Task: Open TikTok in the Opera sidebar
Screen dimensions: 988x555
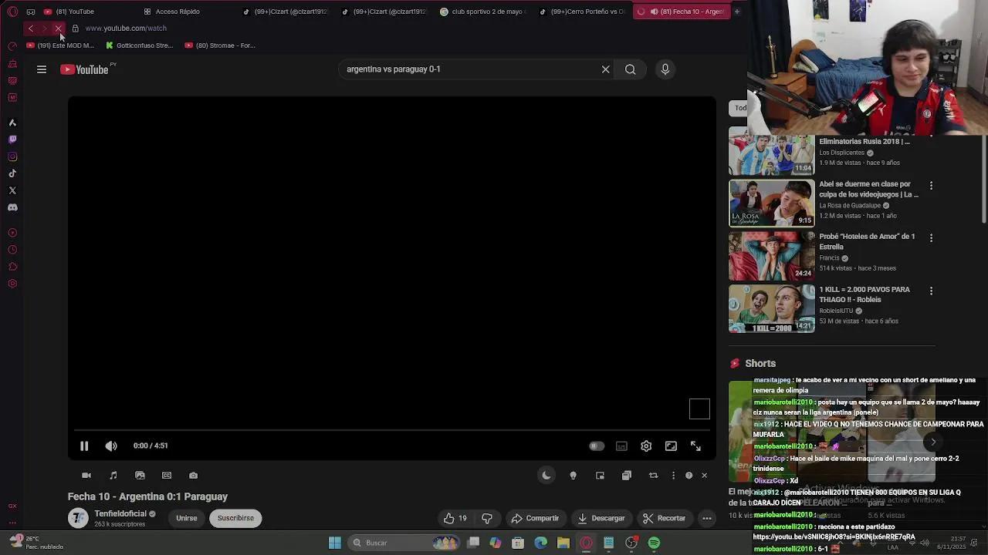Action: 12,173
